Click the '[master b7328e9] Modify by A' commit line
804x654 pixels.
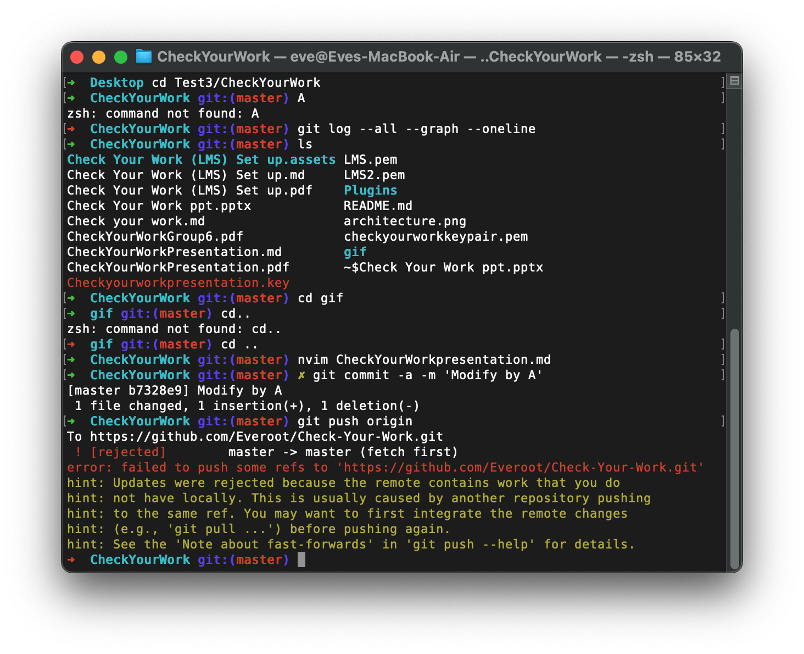[174, 390]
